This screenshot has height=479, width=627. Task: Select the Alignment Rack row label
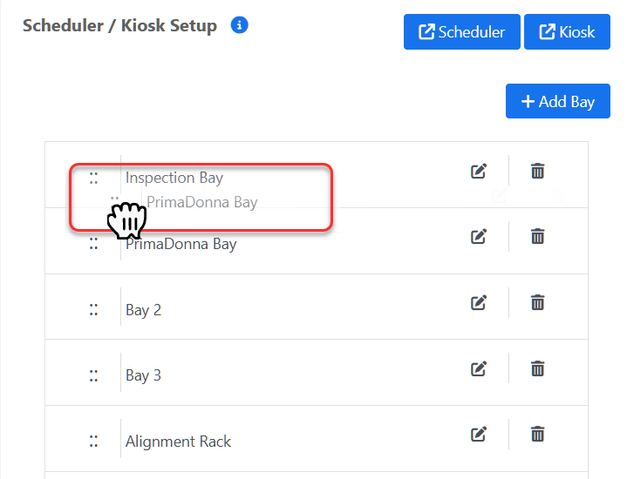click(x=178, y=442)
